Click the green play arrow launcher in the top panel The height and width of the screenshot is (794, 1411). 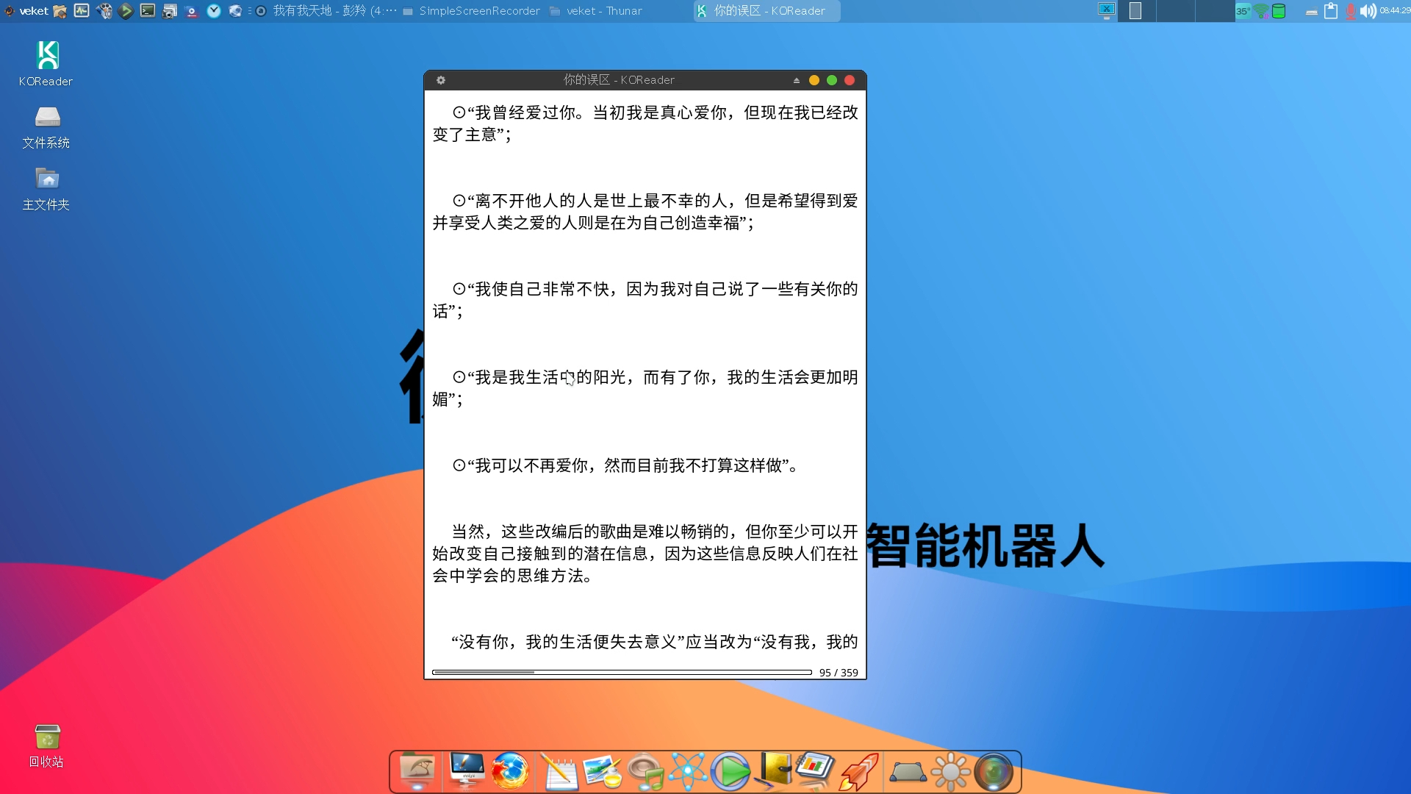coord(126,11)
